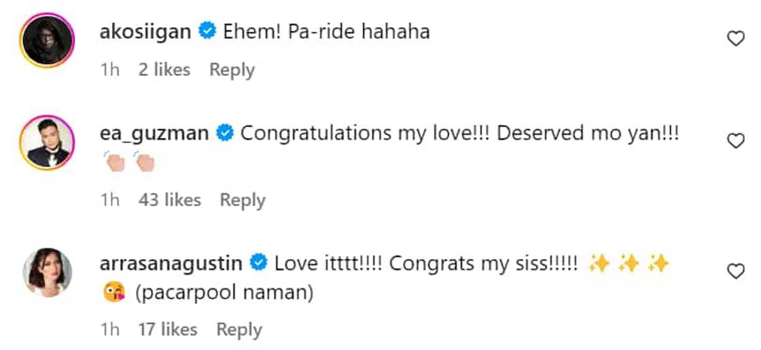This screenshot has width=761, height=350.
Task: Click the 1h timestamp on akosiigan's comment
Action: tap(109, 70)
